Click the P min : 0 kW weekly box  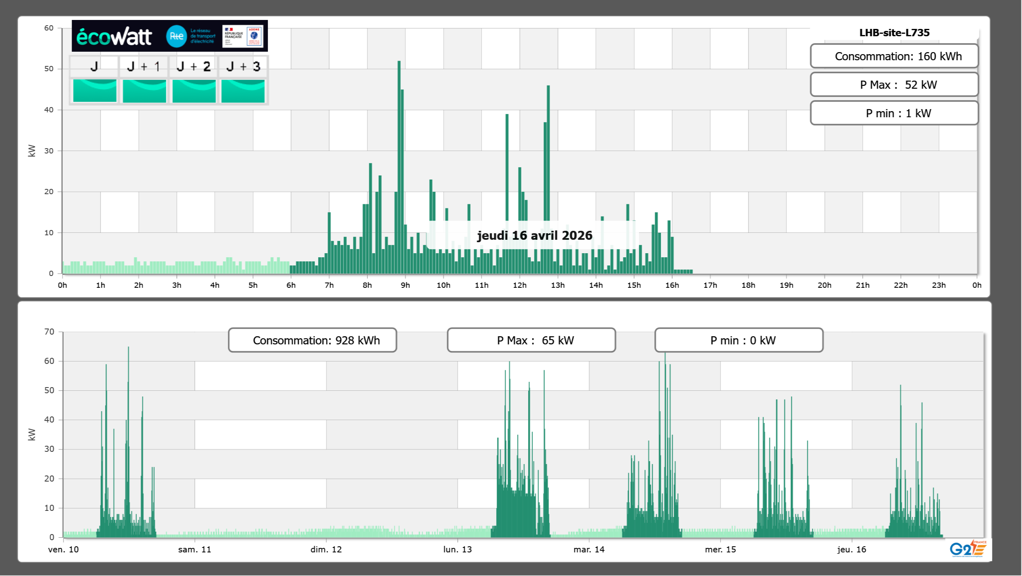739,340
